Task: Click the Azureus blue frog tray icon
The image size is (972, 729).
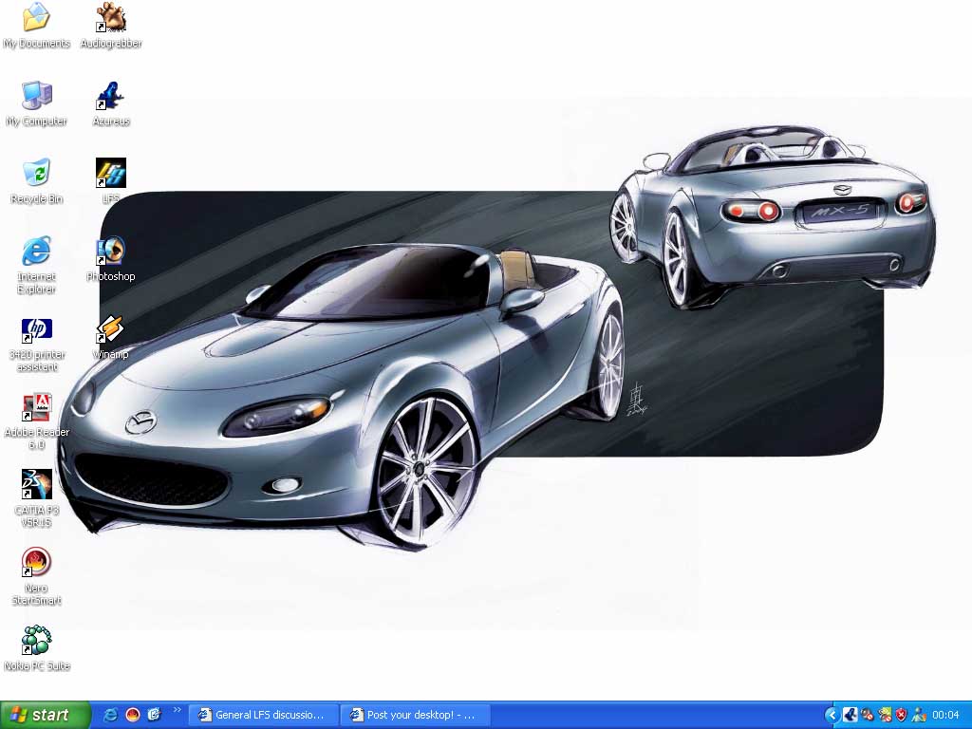Action: pos(850,716)
